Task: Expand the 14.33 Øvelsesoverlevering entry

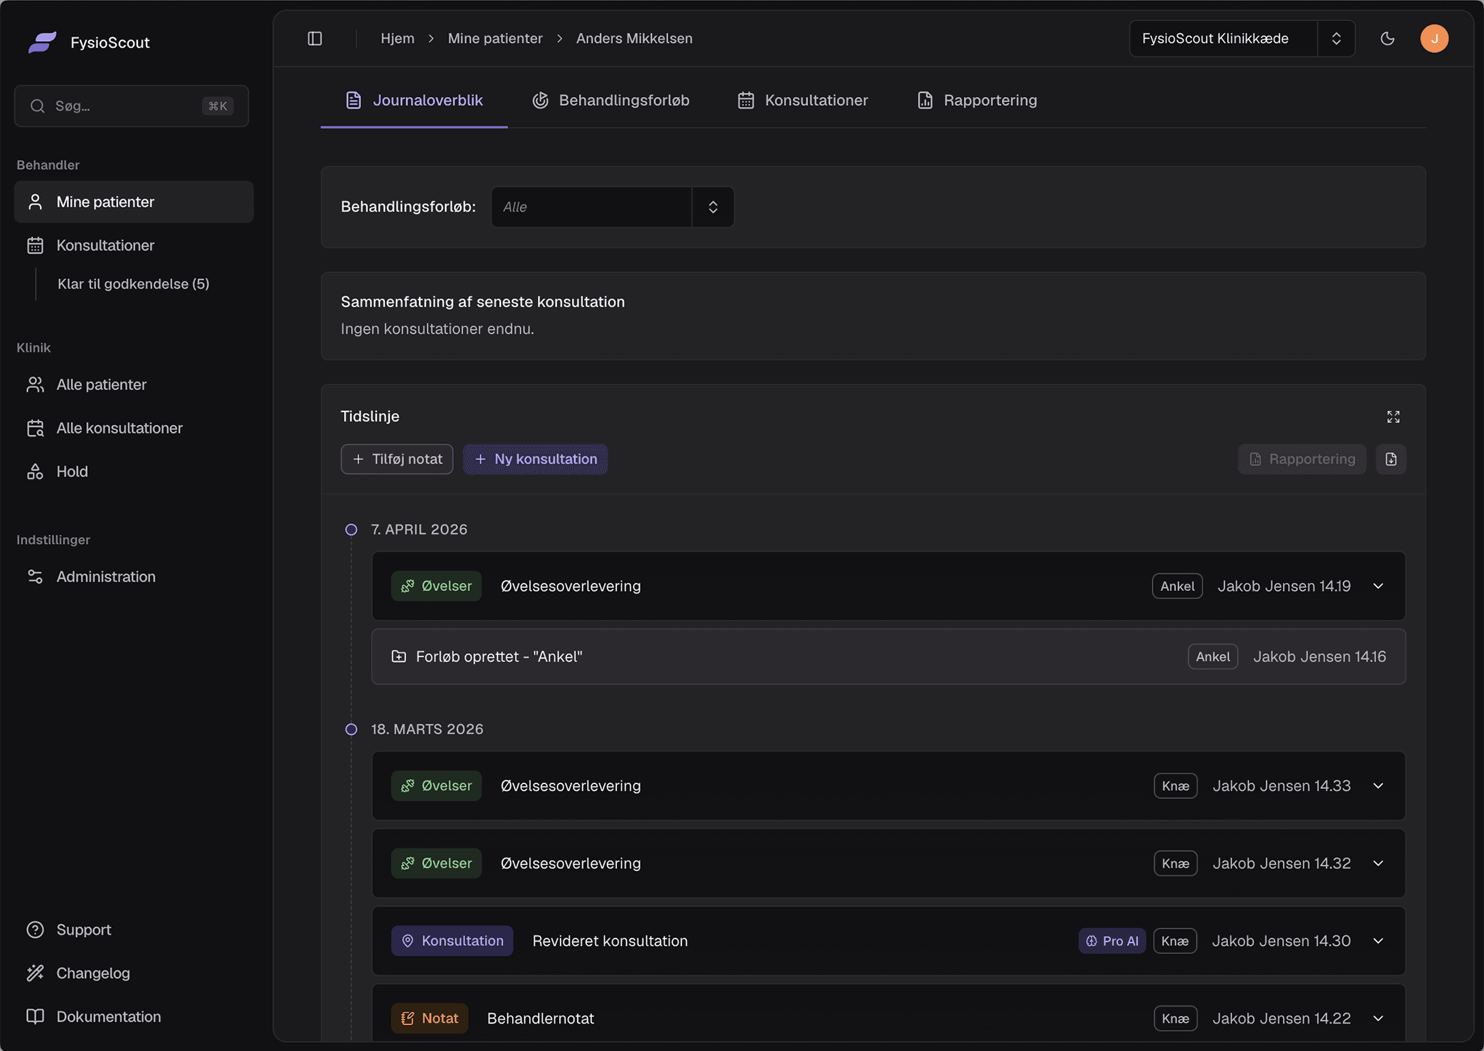Action: point(1378,786)
